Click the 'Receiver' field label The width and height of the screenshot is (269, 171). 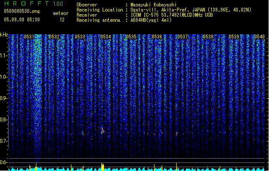pos(87,15)
